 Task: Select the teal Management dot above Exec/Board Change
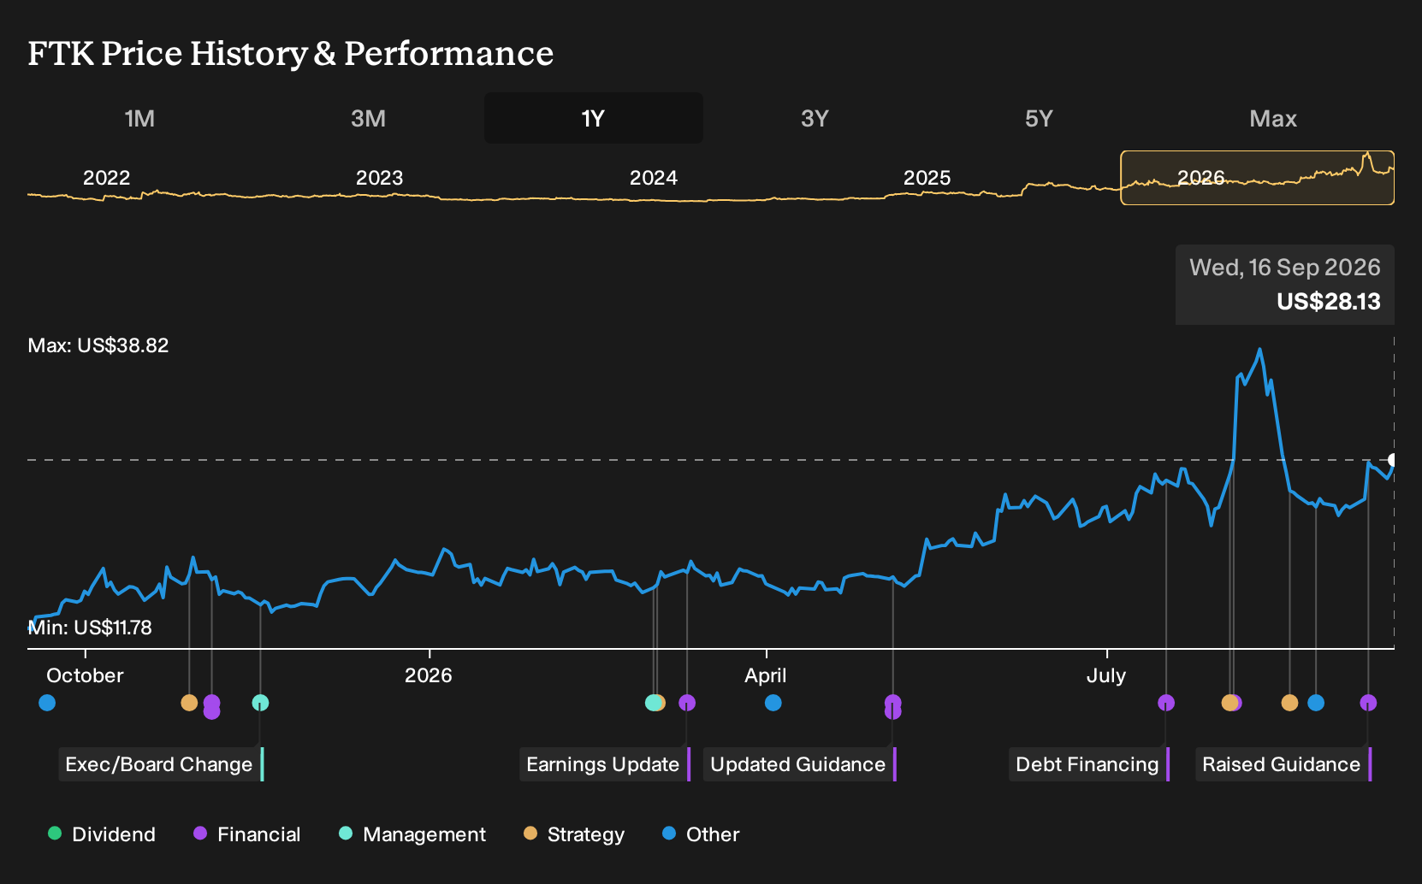tap(260, 703)
